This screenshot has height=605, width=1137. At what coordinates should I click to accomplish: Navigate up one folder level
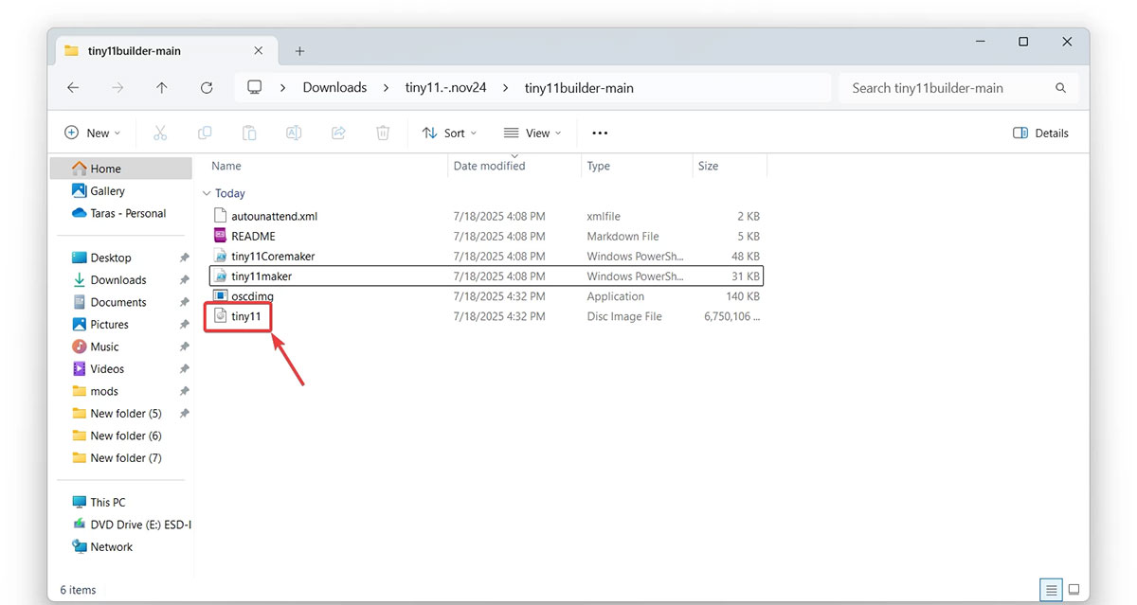pos(162,87)
